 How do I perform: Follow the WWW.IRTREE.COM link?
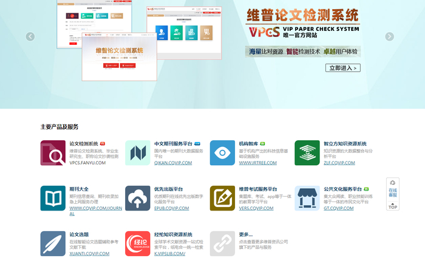(258, 163)
